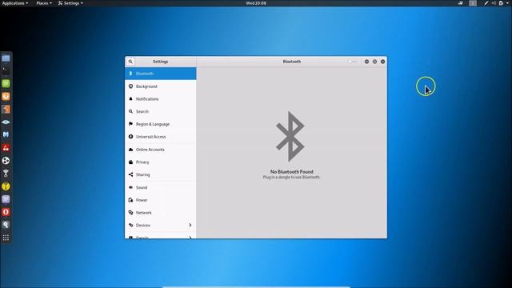Open the Sound settings panel
Viewport: 512px width, 288px height.
160,187
